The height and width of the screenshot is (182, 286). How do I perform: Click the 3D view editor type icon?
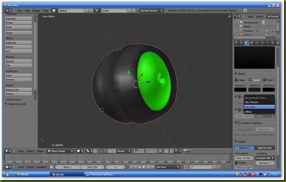pyautogui.click(x=8, y=151)
